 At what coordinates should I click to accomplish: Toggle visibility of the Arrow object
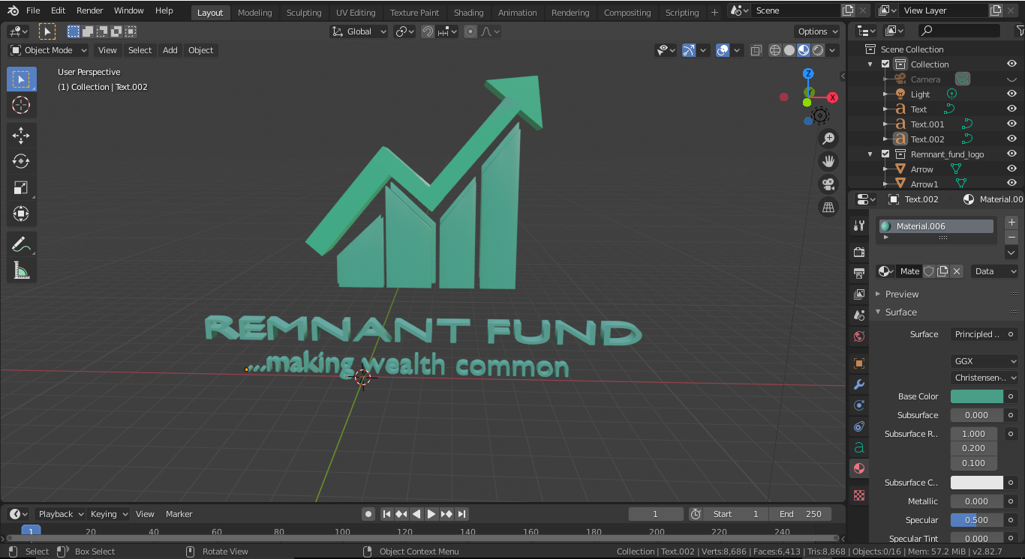[x=1011, y=169]
